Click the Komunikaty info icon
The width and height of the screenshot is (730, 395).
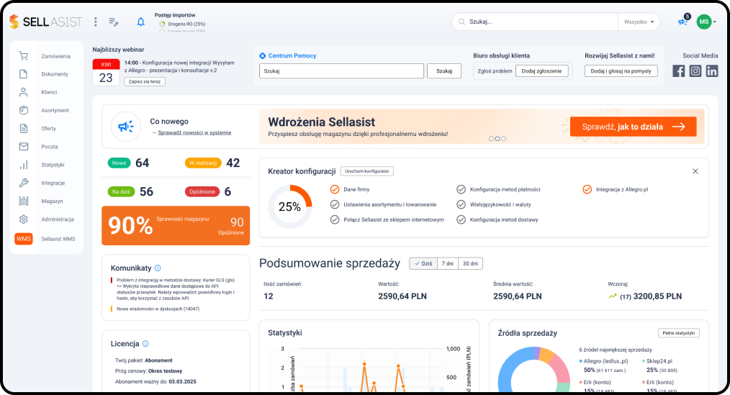coord(158,268)
